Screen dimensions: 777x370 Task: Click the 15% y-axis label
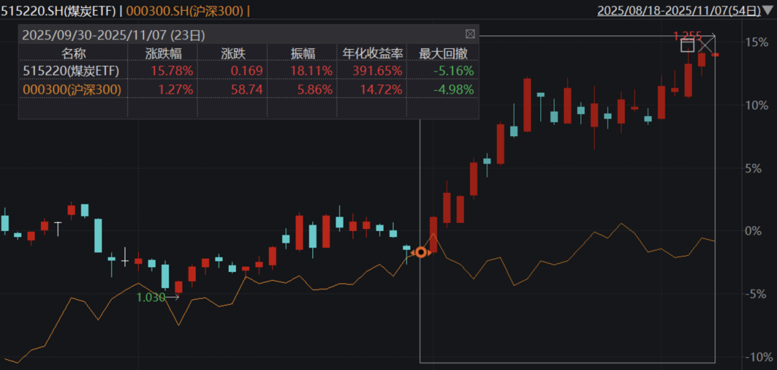coord(758,42)
